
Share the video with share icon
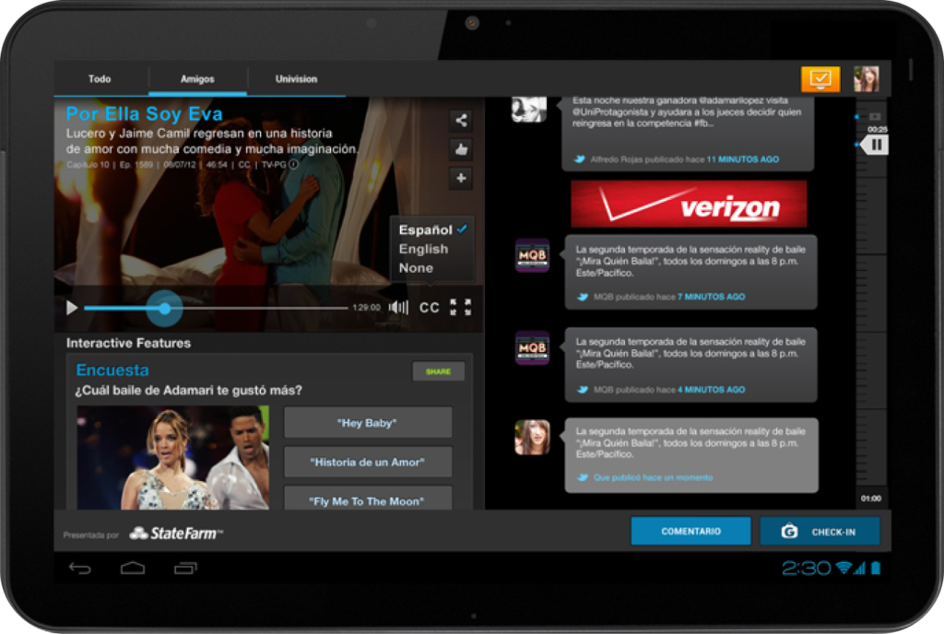(x=461, y=121)
